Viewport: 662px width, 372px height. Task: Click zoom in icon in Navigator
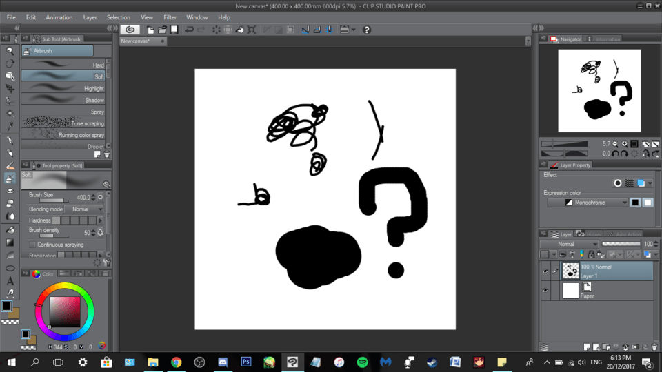(625, 144)
